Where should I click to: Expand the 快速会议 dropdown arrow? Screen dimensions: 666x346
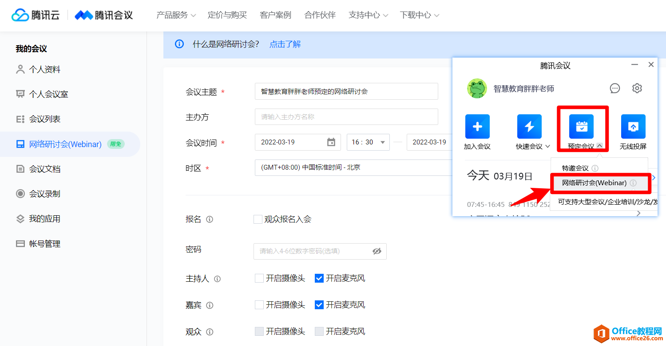(547, 147)
